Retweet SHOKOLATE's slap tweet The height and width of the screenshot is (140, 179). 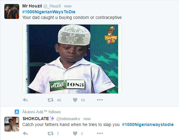51,133
